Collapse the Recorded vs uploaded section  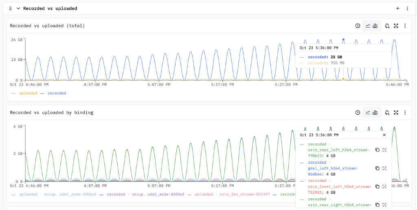(18, 9)
